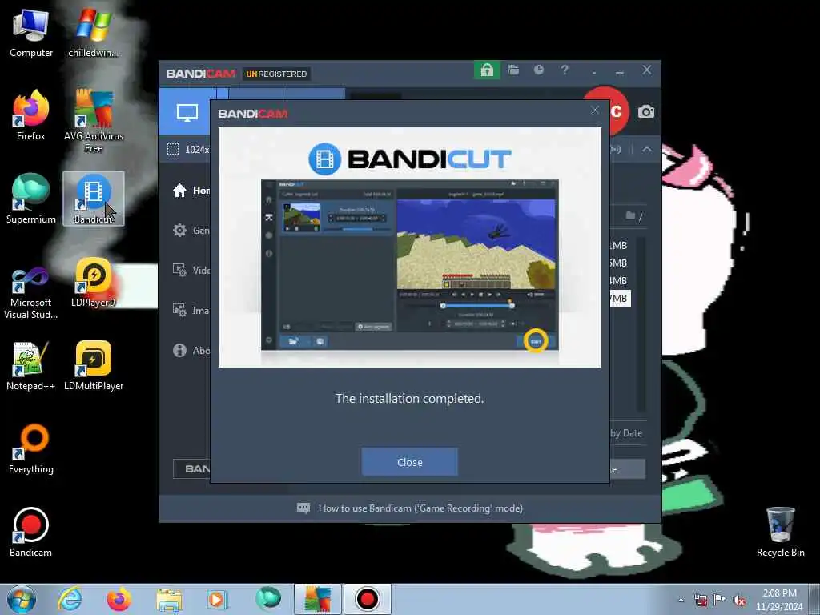Select the LDMultiPlayer desktop shortcut

(x=94, y=365)
